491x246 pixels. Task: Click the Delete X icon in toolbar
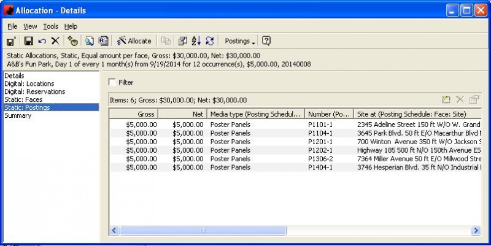[55, 41]
